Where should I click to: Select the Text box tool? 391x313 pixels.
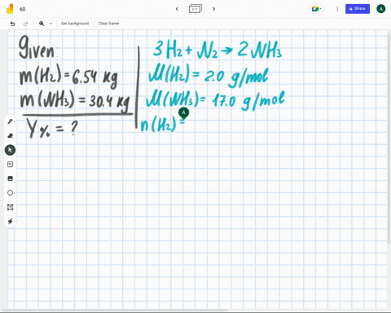click(x=10, y=207)
